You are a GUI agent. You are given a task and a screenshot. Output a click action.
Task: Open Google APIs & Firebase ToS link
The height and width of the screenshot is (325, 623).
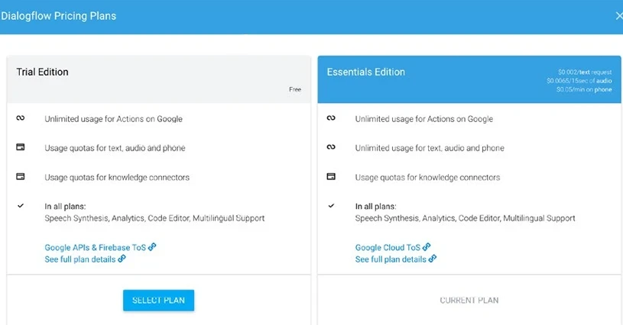point(96,247)
